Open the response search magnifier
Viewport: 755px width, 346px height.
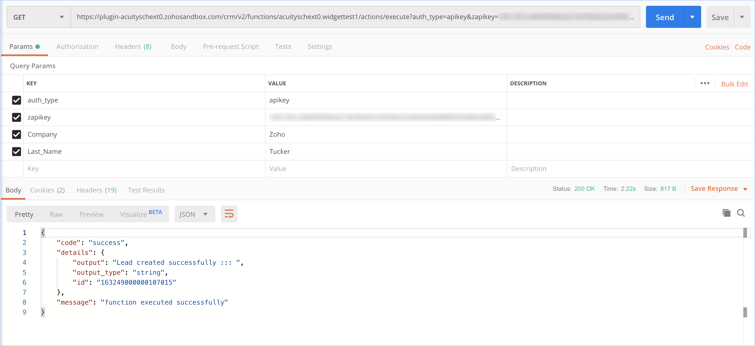click(x=741, y=213)
